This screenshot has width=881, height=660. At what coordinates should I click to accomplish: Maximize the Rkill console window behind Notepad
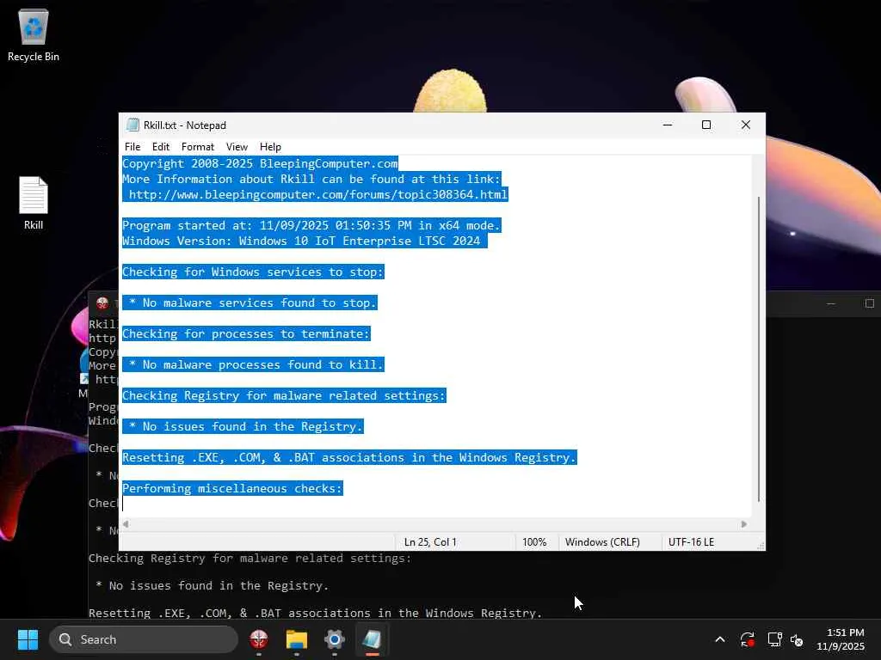pos(869,303)
